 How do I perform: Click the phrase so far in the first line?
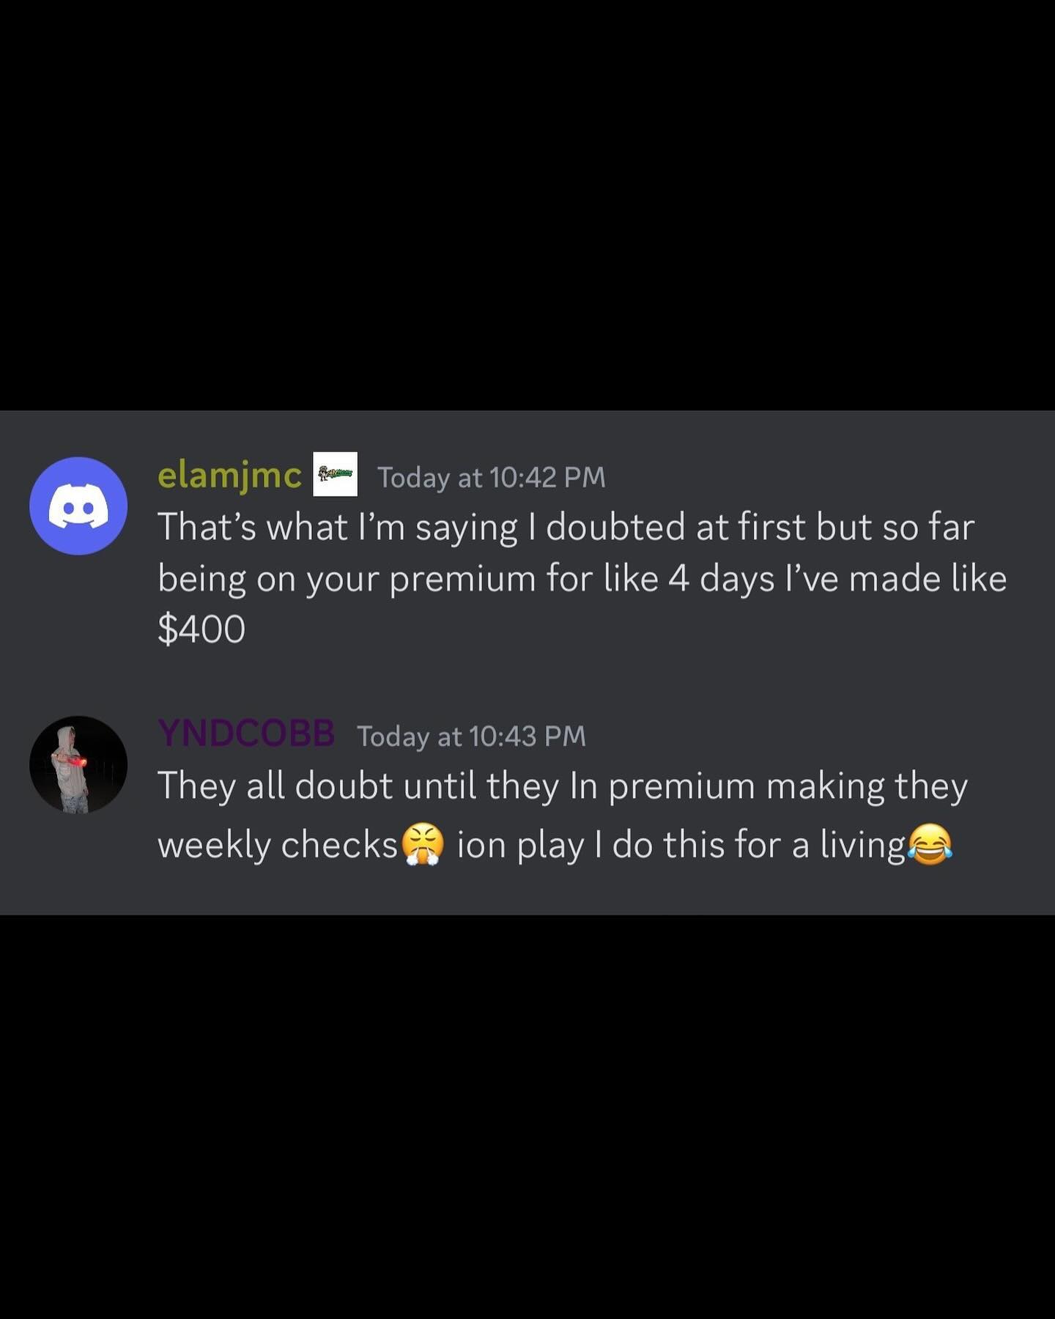928,528
